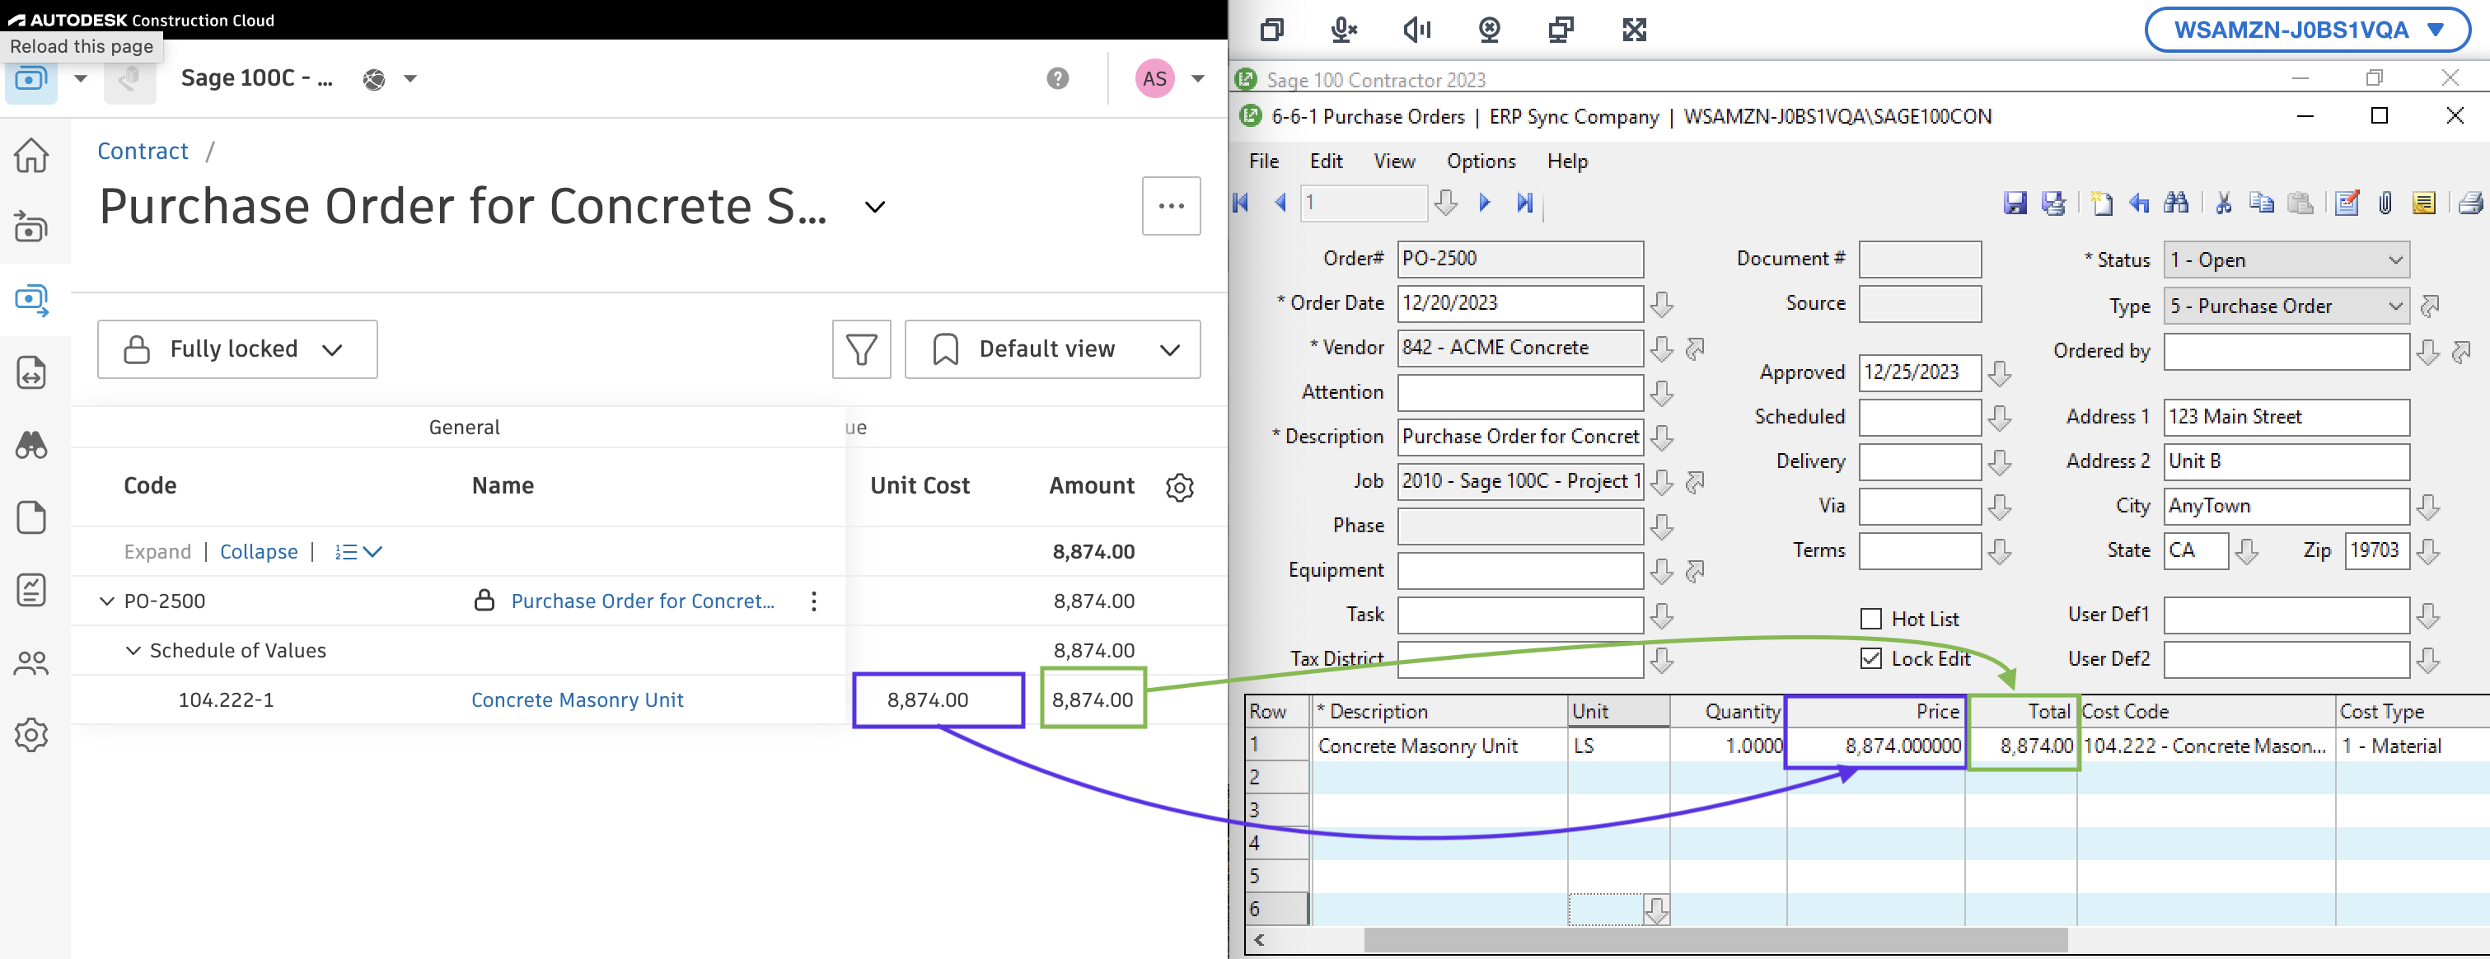2490x959 pixels.
Task: Open dropdown beside purchase order title
Action: coord(874,207)
